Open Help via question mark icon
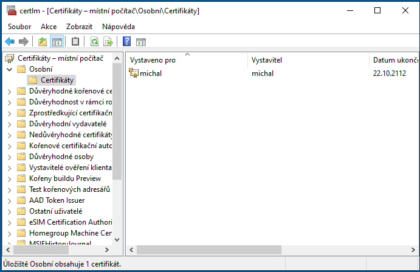Image resolution: width=420 pixels, height=272 pixels. 126,41
